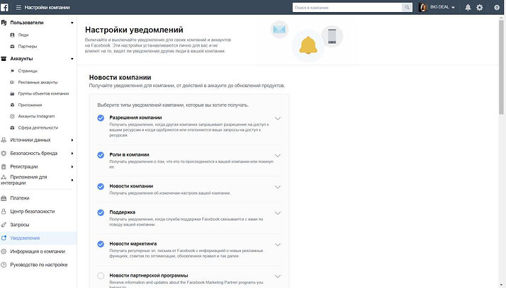Screen dimensions: 506x288
Task: Click the Группы объектов компании folder icon
Action: 12,93
